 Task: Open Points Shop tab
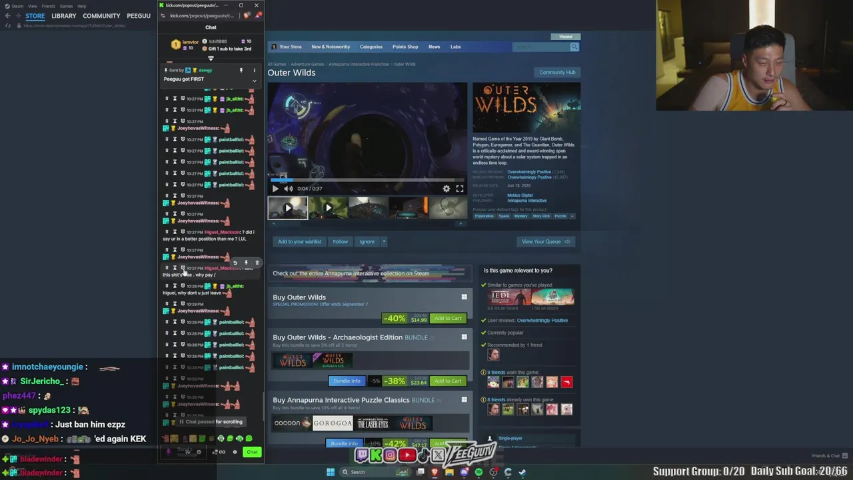pos(405,47)
